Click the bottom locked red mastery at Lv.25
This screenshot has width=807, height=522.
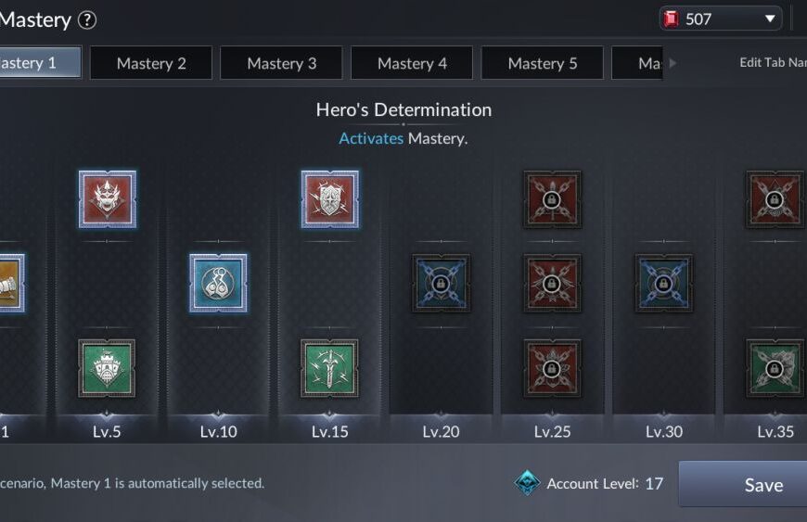[x=552, y=368]
